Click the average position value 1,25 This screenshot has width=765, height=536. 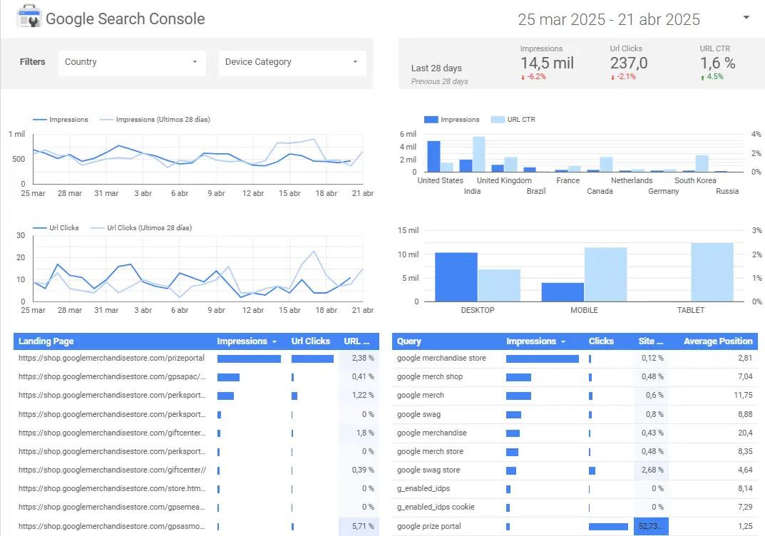tap(745, 526)
